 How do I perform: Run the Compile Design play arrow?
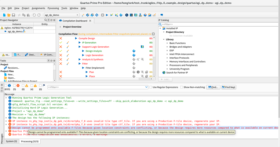76,38
